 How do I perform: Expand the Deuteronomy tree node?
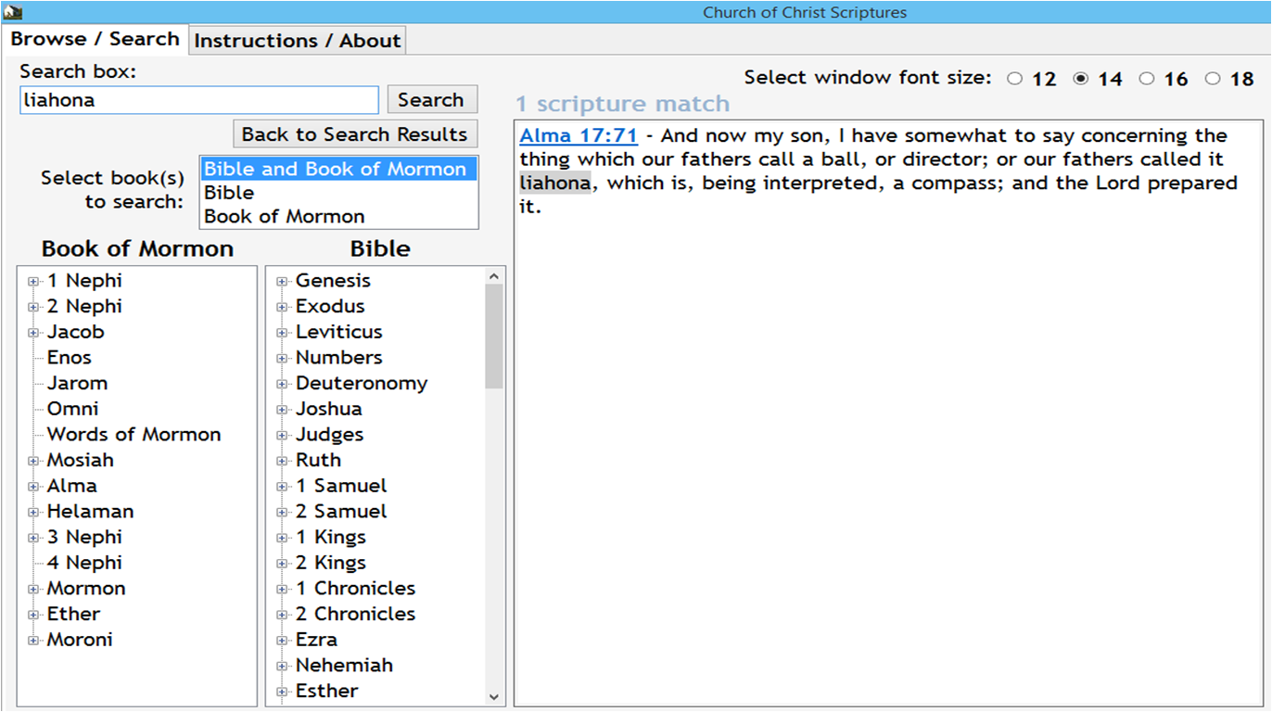[x=283, y=385]
